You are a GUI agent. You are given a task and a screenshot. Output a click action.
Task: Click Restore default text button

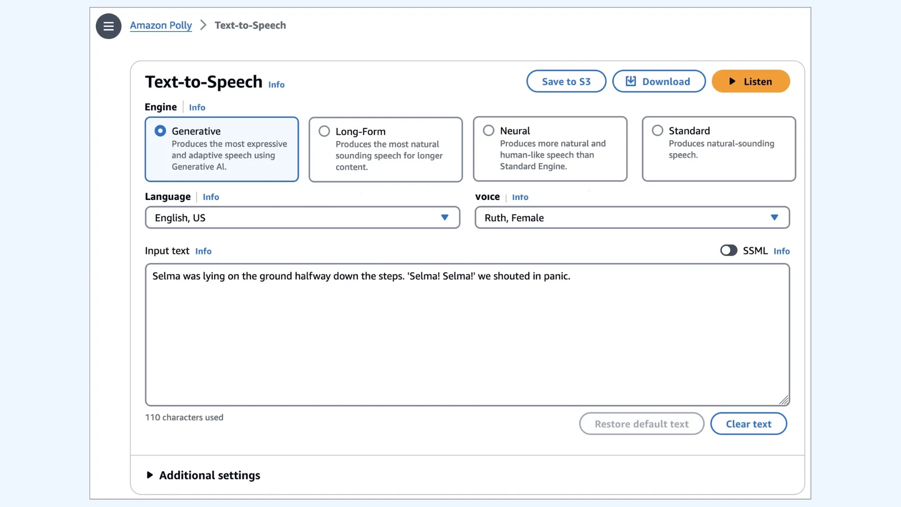tap(641, 424)
